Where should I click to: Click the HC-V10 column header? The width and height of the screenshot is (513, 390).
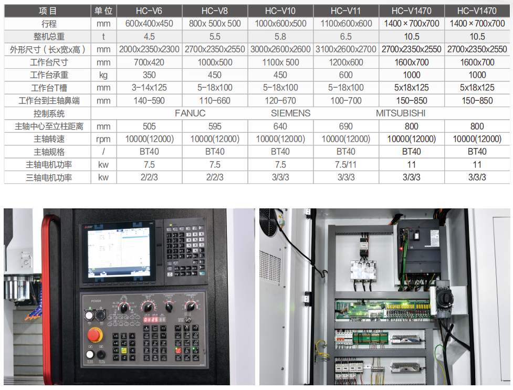tap(280, 11)
